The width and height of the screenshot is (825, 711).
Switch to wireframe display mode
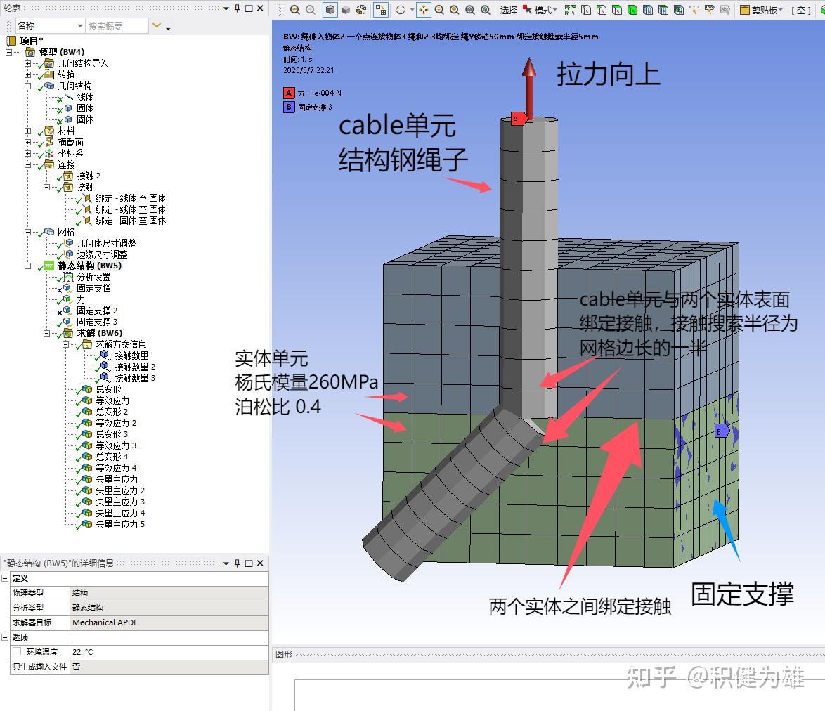(361, 9)
